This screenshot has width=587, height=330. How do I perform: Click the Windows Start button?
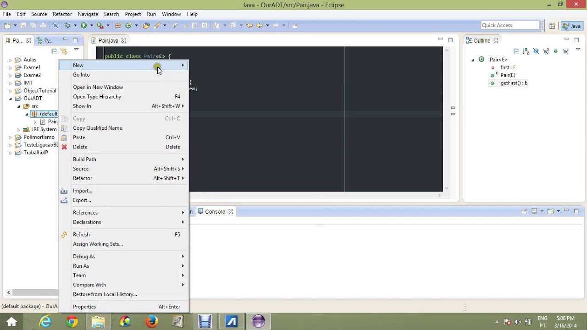pyautogui.click(x=11, y=322)
